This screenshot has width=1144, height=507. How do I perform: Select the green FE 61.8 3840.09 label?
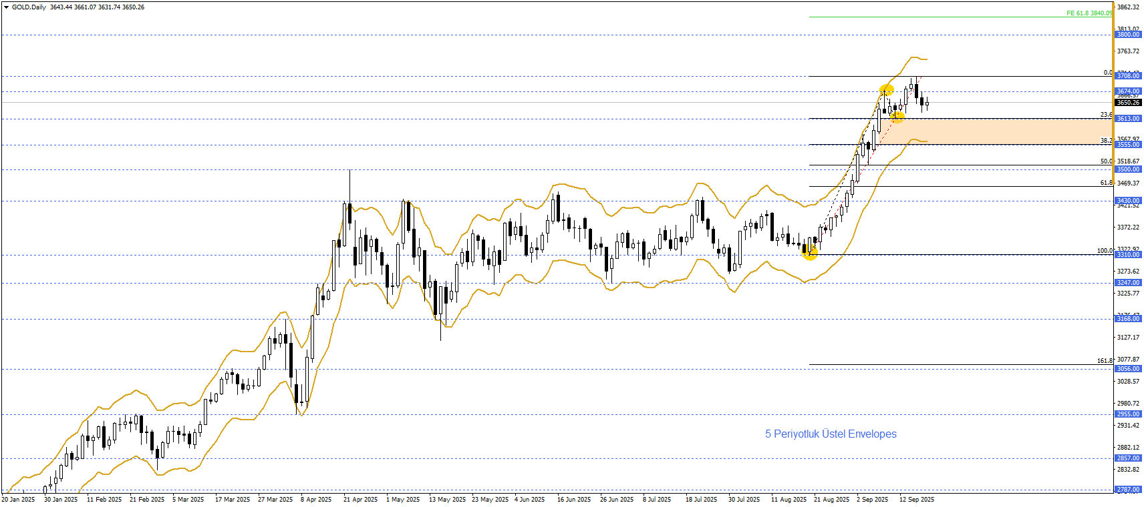coord(1089,13)
